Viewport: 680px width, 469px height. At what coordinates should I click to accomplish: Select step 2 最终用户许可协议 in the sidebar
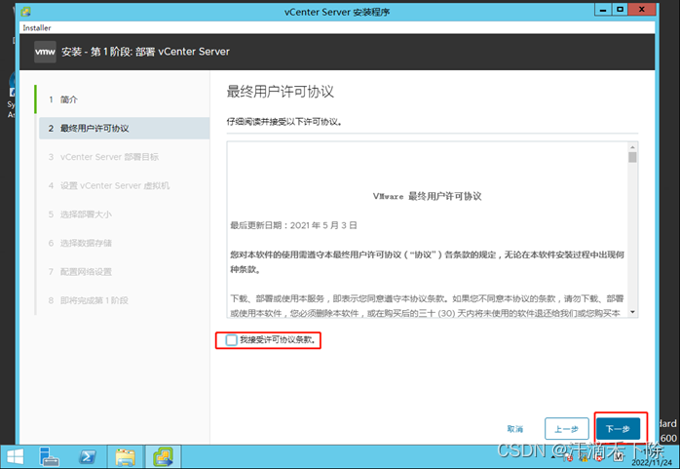click(124, 129)
